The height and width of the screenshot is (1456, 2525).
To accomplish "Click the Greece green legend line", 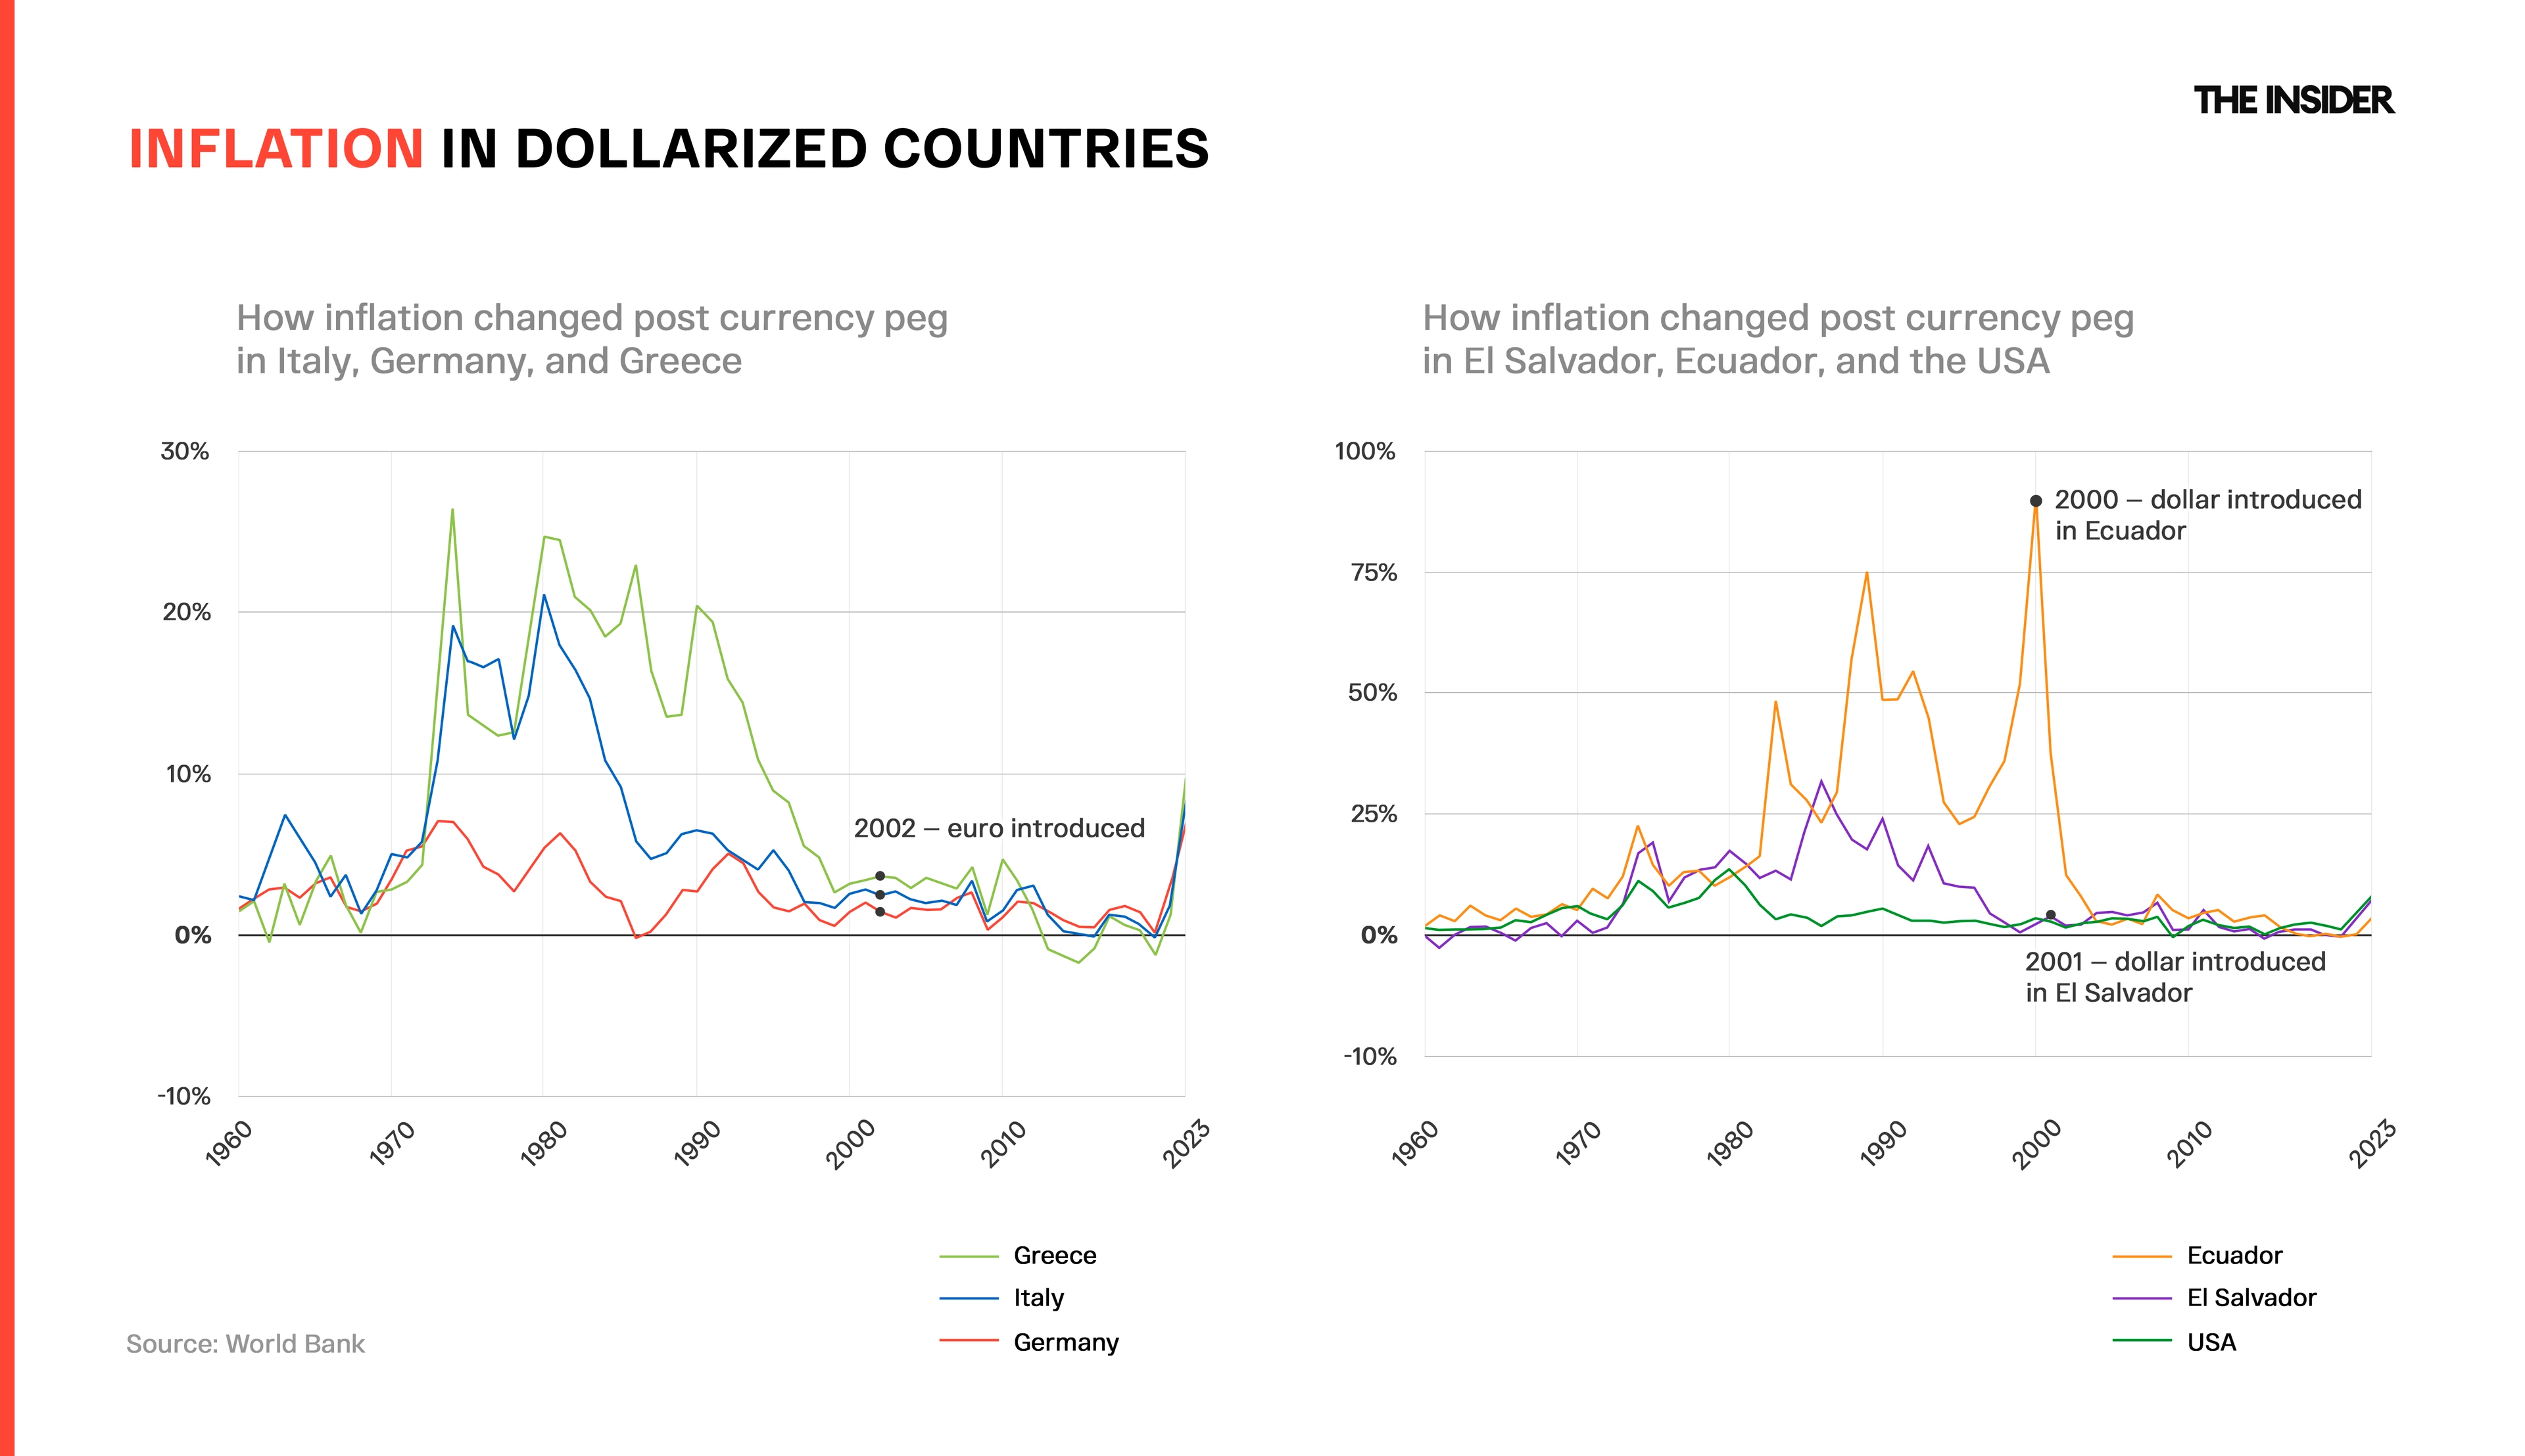I will tap(968, 1256).
